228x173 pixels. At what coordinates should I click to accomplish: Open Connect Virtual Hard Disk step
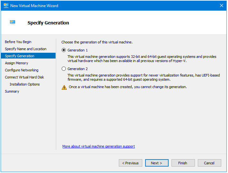[x=24, y=77]
